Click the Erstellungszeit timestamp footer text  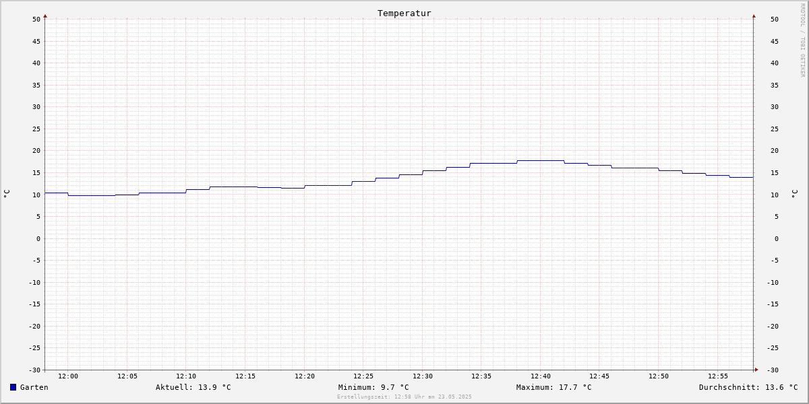click(404, 397)
